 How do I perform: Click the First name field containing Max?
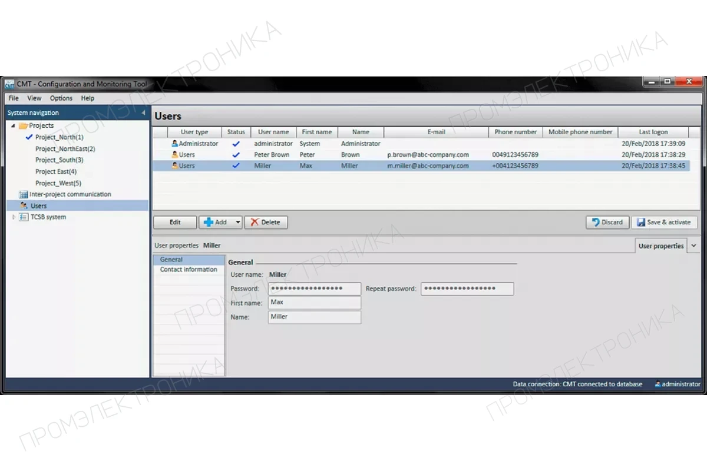(x=315, y=303)
